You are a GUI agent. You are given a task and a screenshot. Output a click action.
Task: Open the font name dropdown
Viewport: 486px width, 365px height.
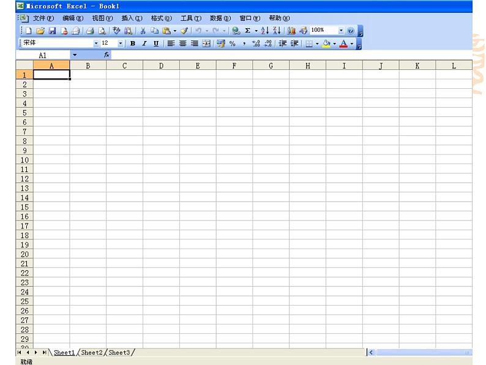[x=96, y=43]
